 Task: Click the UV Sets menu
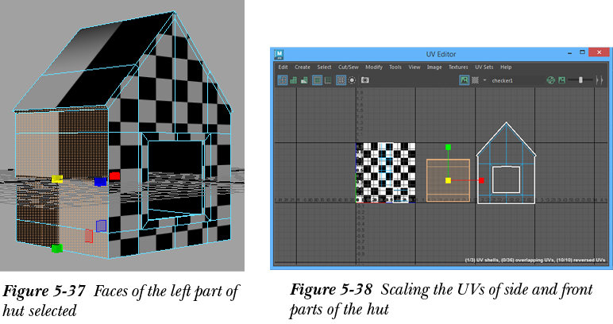click(x=484, y=67)
